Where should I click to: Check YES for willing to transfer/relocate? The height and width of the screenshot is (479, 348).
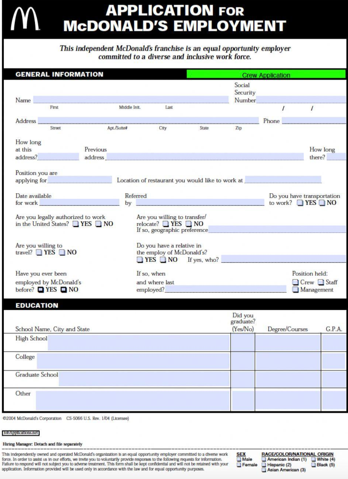[166, 224]
